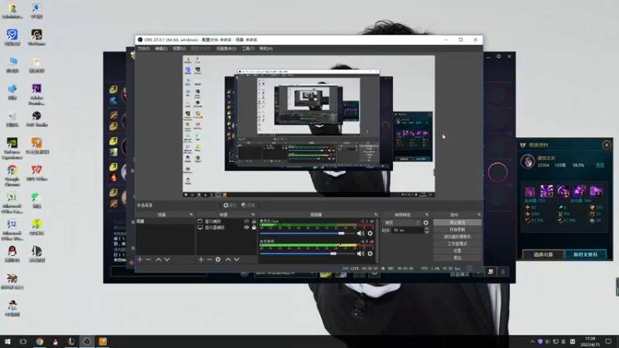This screenshot has width=619, height=348.
Task: Click the 开始录制 button
Action: point(457,230)
